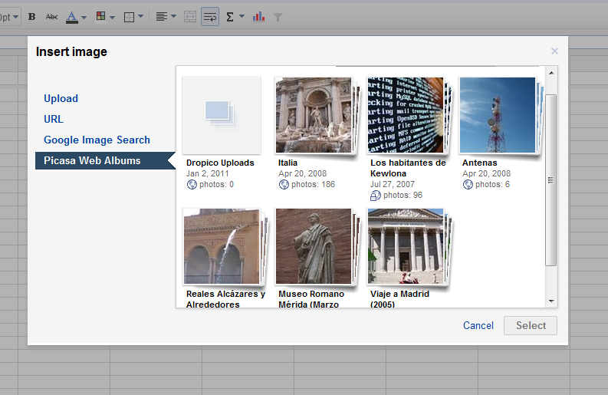Open text color dropdown arrow

[x=84, y=17]
